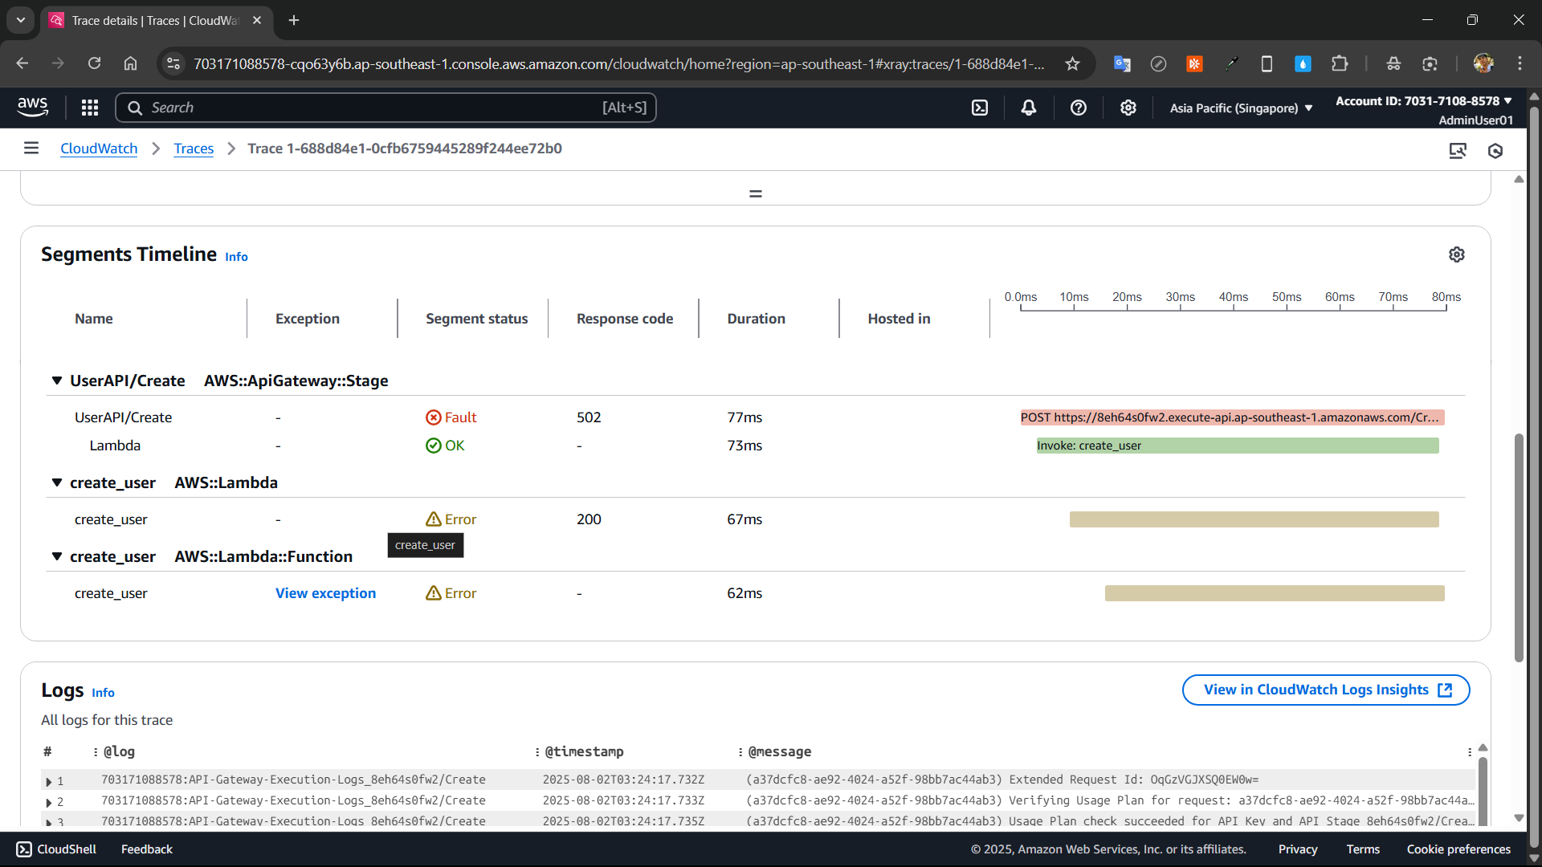Click the 67ms create_user tan timeline bar

[x=1254, y=519]
